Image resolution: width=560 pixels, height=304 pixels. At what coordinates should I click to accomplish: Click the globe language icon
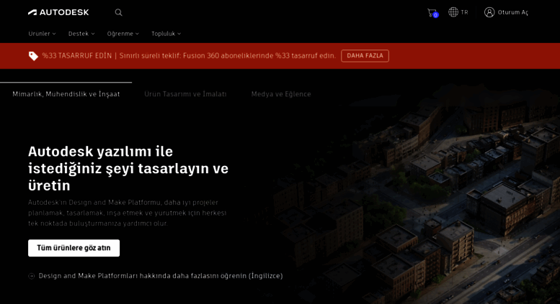[453, 12]
